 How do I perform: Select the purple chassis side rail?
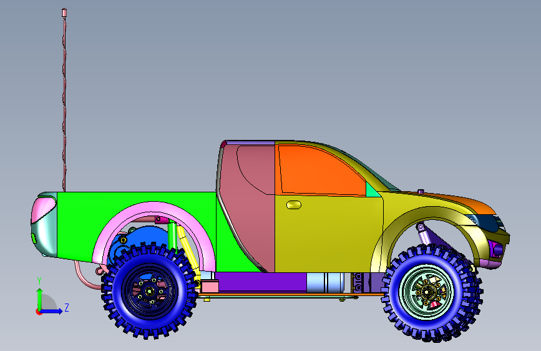point(261,282)
